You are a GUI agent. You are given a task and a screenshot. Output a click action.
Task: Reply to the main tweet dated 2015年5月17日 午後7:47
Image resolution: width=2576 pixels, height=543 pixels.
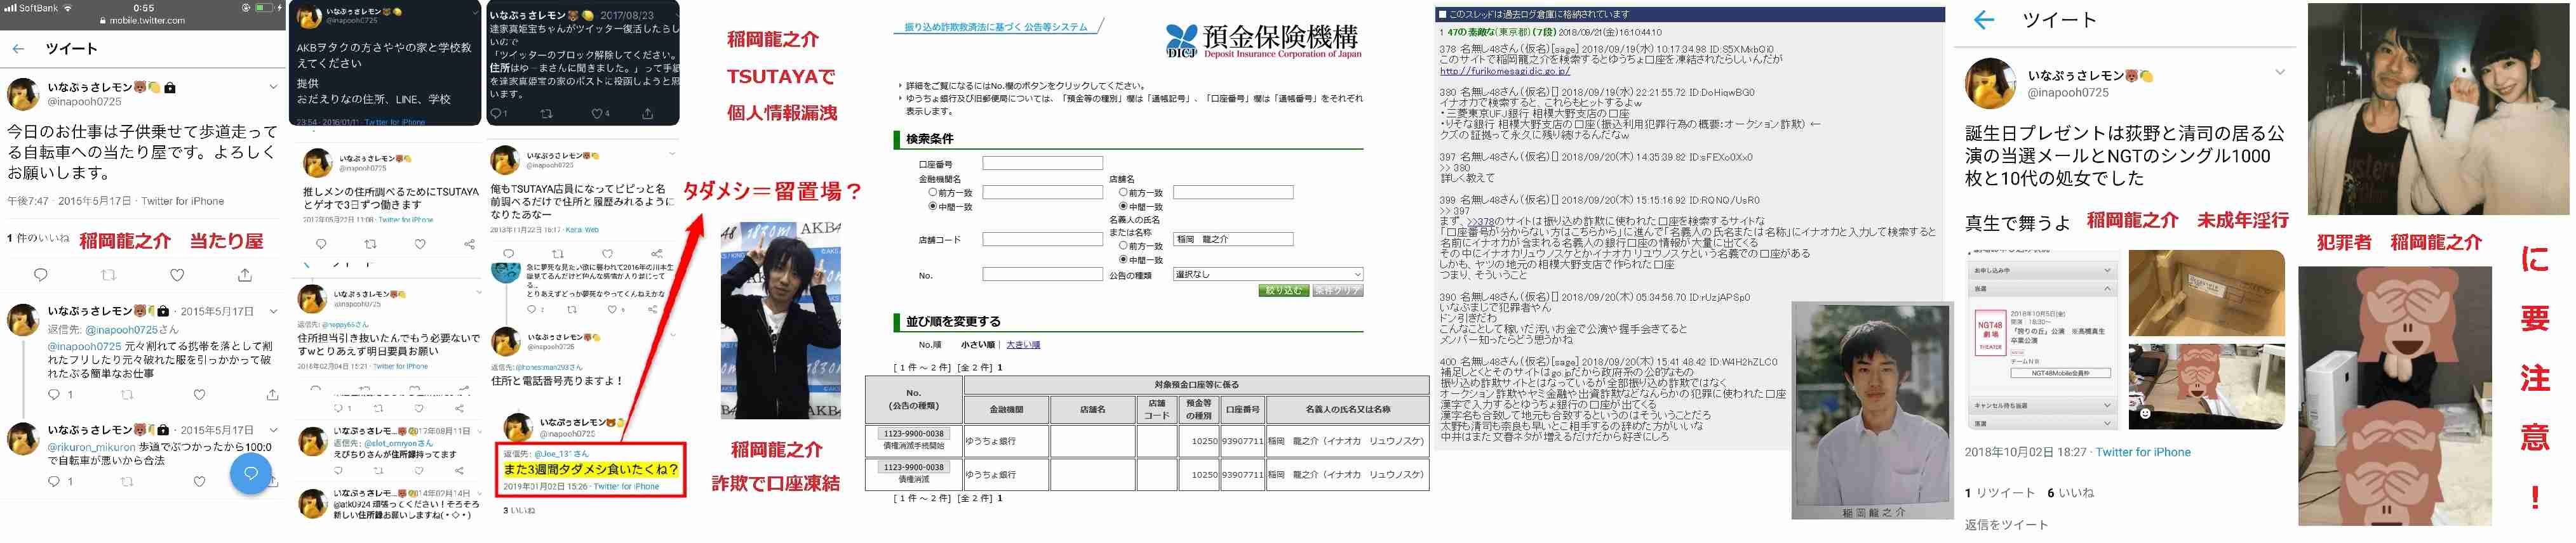point(41,275)
